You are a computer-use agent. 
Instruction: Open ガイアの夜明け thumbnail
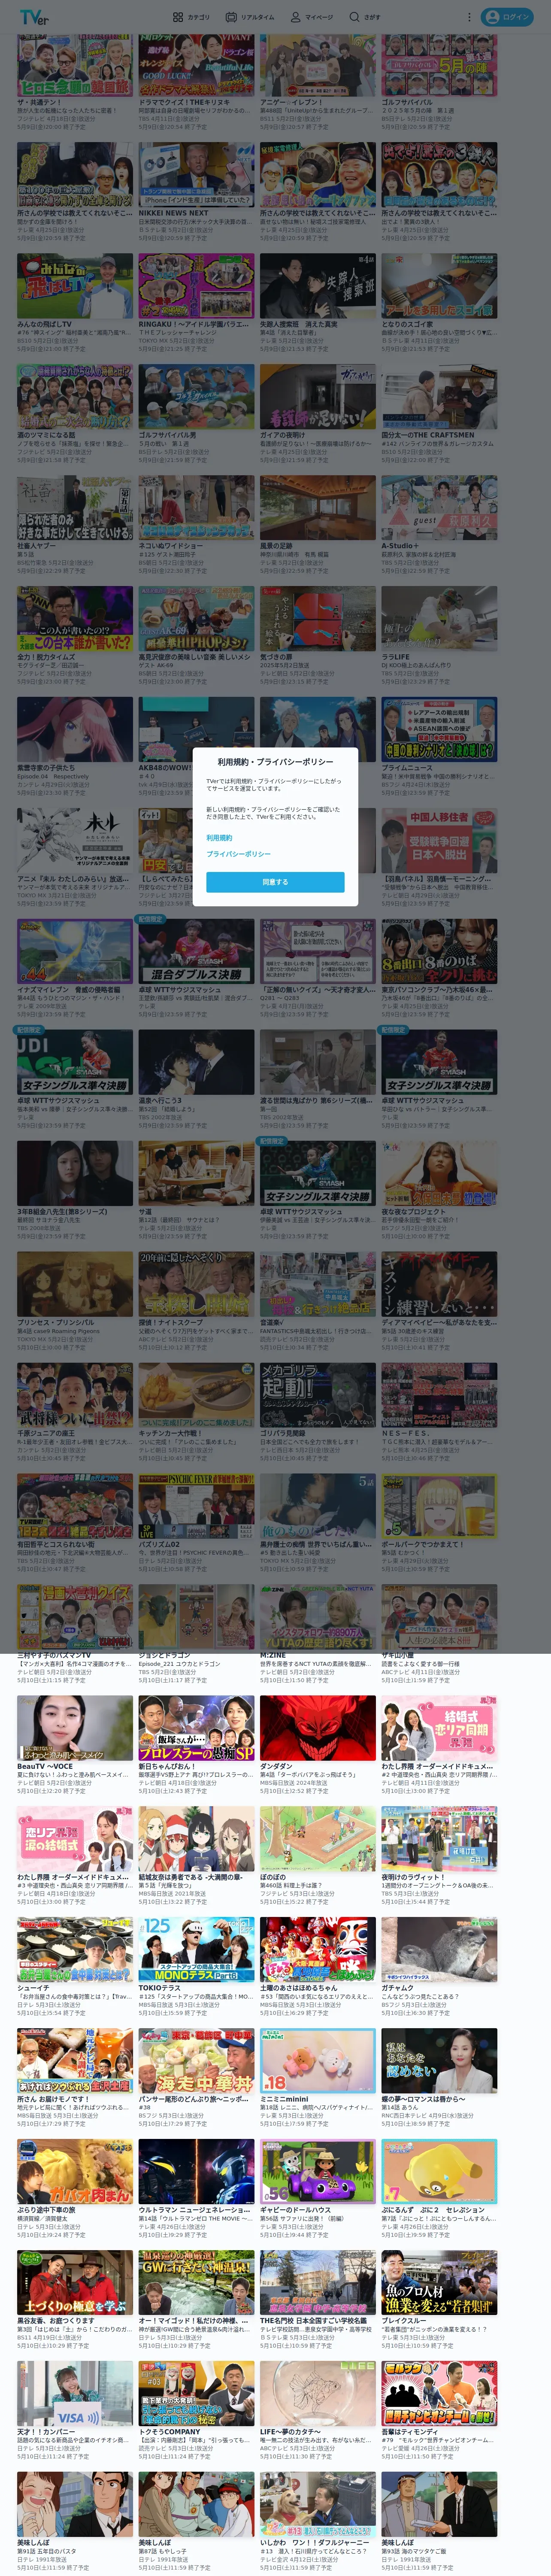(x=317, y=396)
